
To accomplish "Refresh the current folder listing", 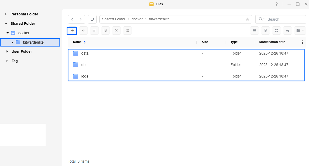I will pyautogui.click(x=92, y=19).
